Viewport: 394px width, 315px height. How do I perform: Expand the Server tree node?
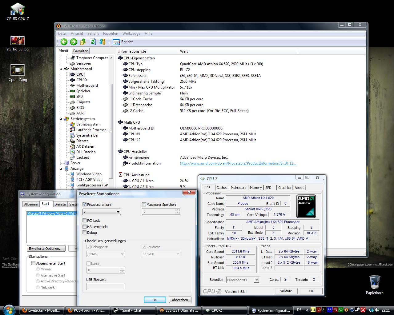[61, 163]
